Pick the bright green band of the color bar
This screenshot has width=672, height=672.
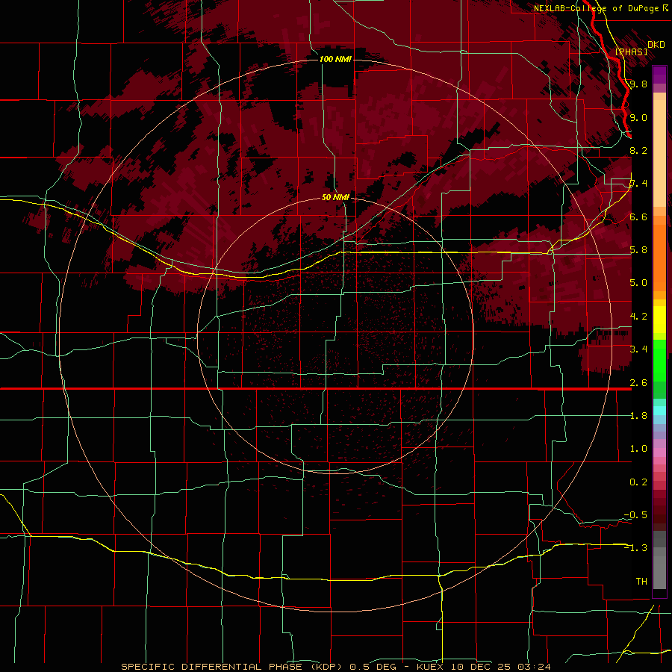(x=659, y=359)
